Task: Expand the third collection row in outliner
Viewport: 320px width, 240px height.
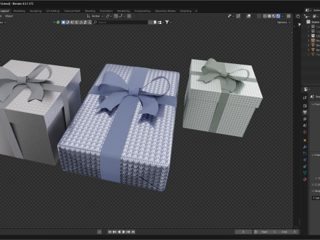Action: click(x=309, y=36)
